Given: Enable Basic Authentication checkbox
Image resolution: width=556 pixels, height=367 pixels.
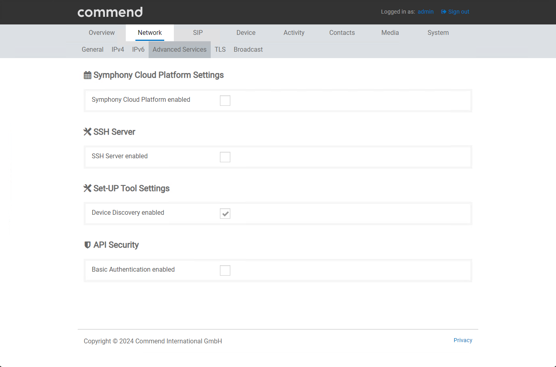Looking at the screenshot, I should click(225, 270).
